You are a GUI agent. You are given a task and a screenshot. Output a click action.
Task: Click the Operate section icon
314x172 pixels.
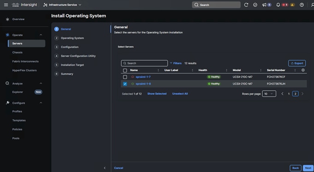(x=7, y=35)
